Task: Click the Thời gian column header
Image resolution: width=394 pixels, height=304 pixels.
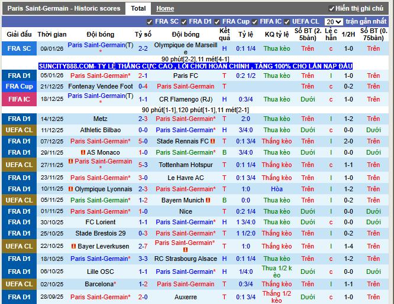Action: [52, 34]
